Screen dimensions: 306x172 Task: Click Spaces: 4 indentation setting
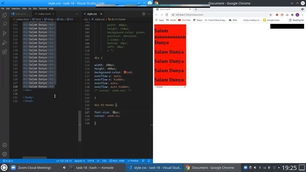[80, 161]
